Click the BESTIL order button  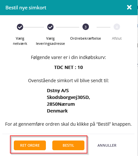tap(68, 145)
